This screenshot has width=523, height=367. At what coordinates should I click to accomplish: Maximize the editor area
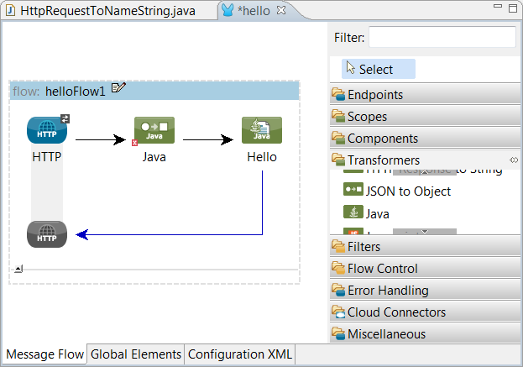click(513, 8)
